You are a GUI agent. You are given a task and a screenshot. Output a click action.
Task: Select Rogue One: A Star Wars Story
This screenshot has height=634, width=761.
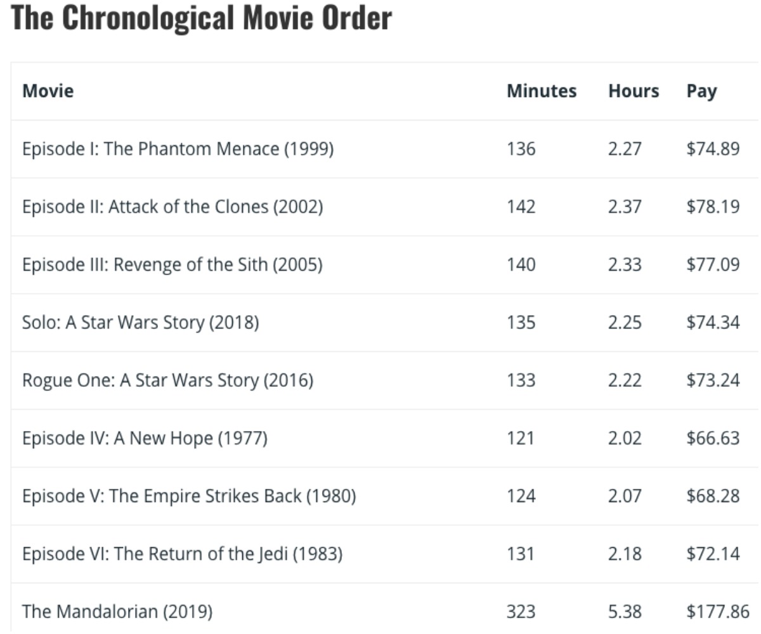tap(167, 381)
